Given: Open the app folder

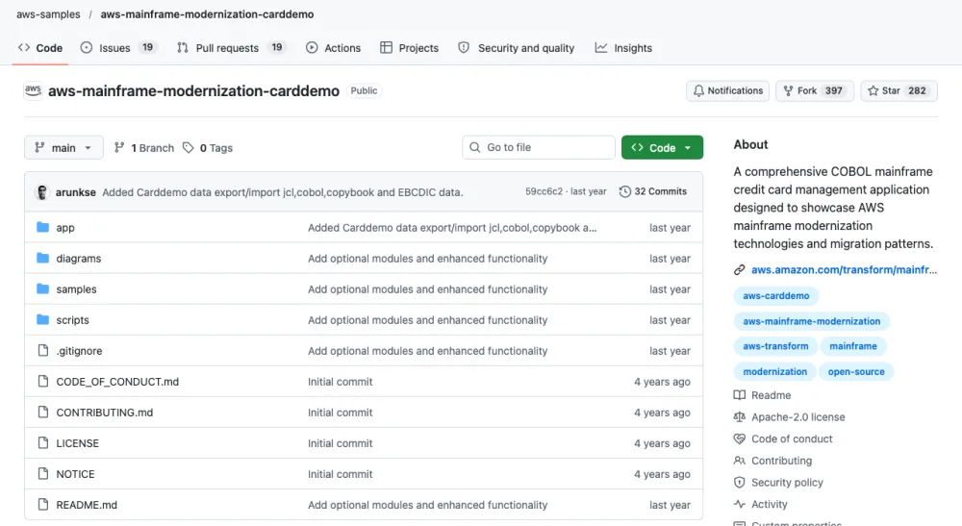Looking at the screenshot, I should (x=65, y=228).
